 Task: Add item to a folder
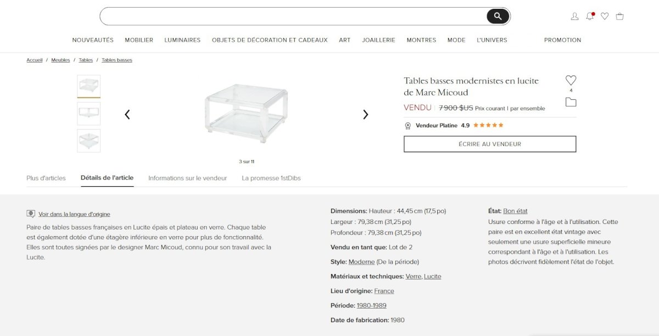(x=571, y=102)
